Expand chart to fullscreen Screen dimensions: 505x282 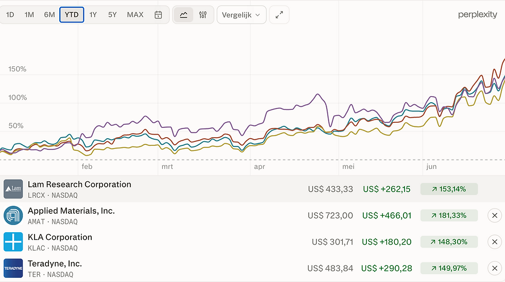pyautogui.click(x=279, y=15)
